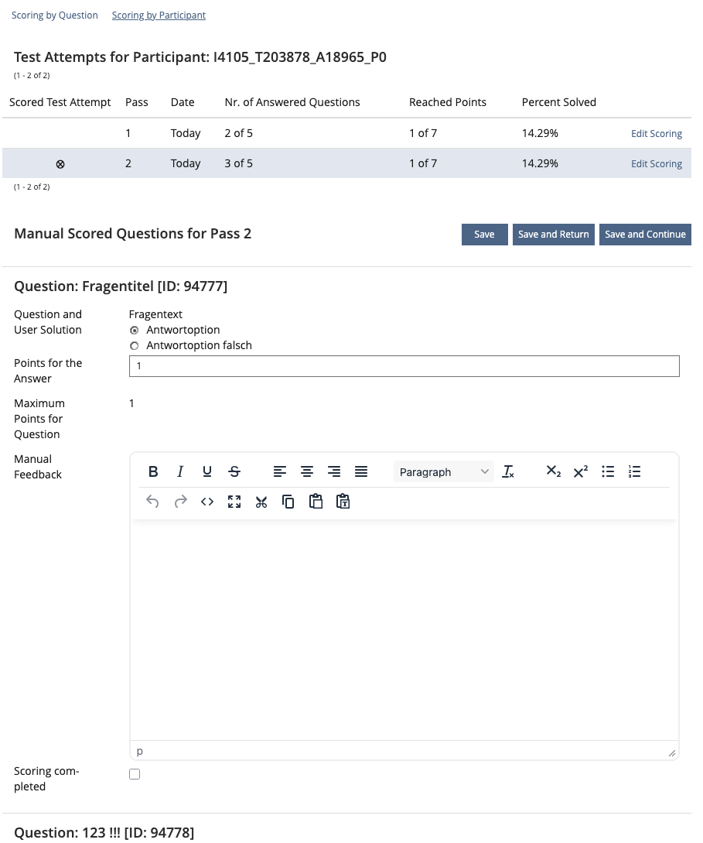Click the Save and Return button

click(x=553, y=234)
